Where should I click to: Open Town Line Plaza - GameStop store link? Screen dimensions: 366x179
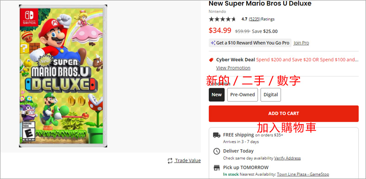(303, 174)
